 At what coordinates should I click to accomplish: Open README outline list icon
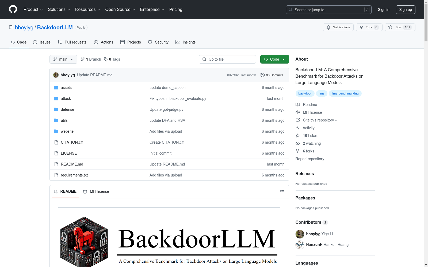point(282,192)
